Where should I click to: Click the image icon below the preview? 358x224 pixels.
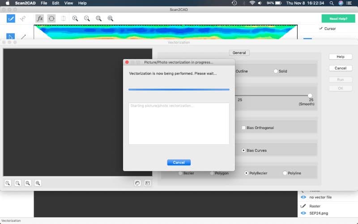coord(148,183)
